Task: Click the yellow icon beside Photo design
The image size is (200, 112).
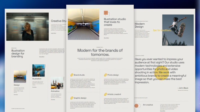Action: tap(105, 75)
